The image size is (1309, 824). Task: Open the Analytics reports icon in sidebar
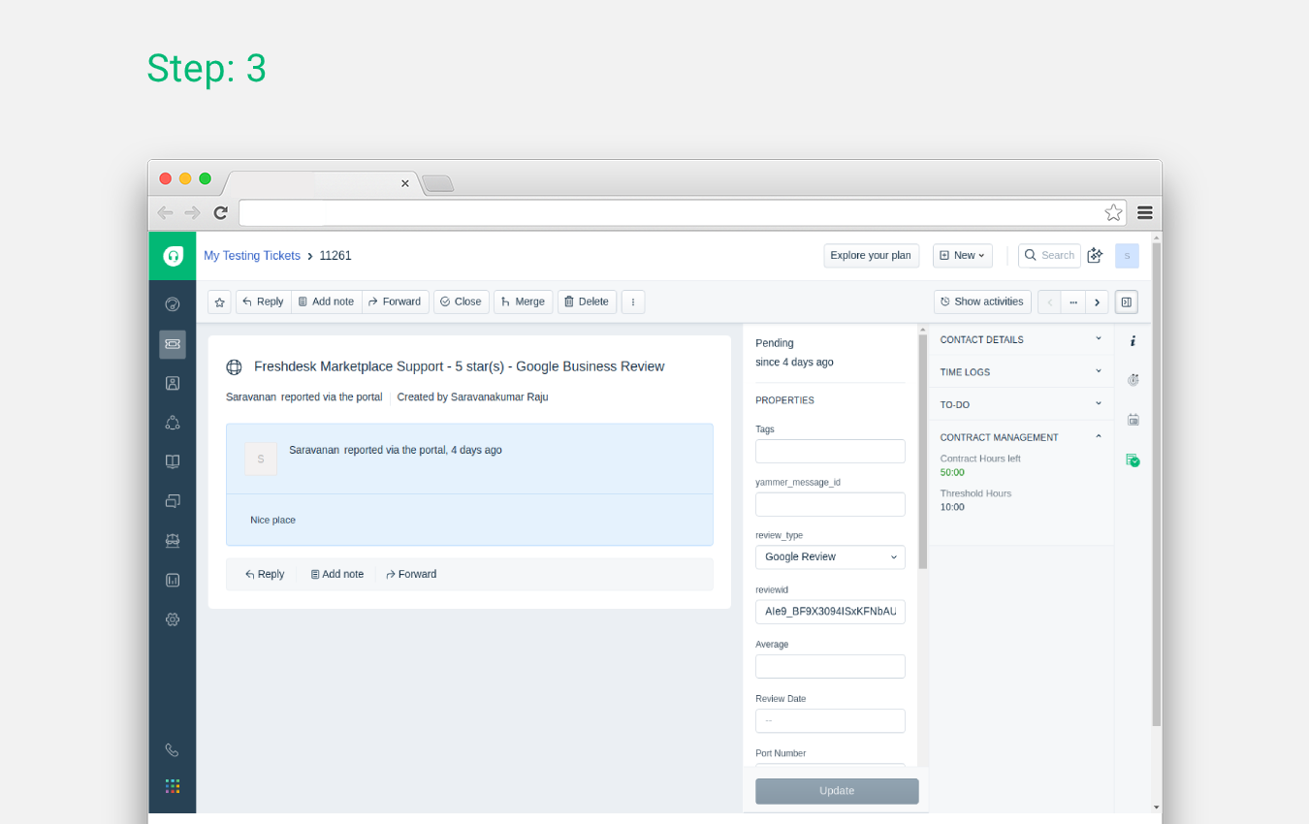coord(173,580)
